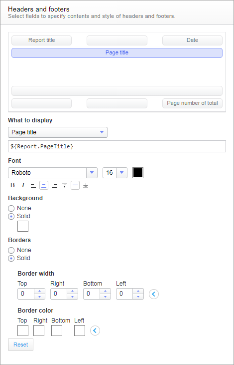
Task: Align text to the right
Action: [54, 185]
